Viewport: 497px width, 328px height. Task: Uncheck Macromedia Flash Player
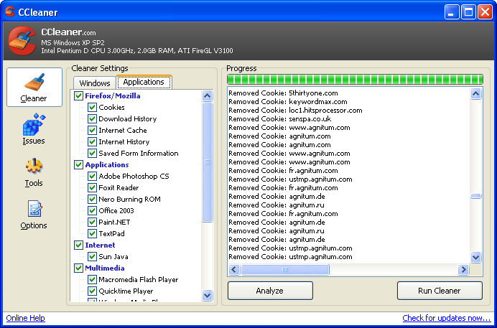pos(92,280)
